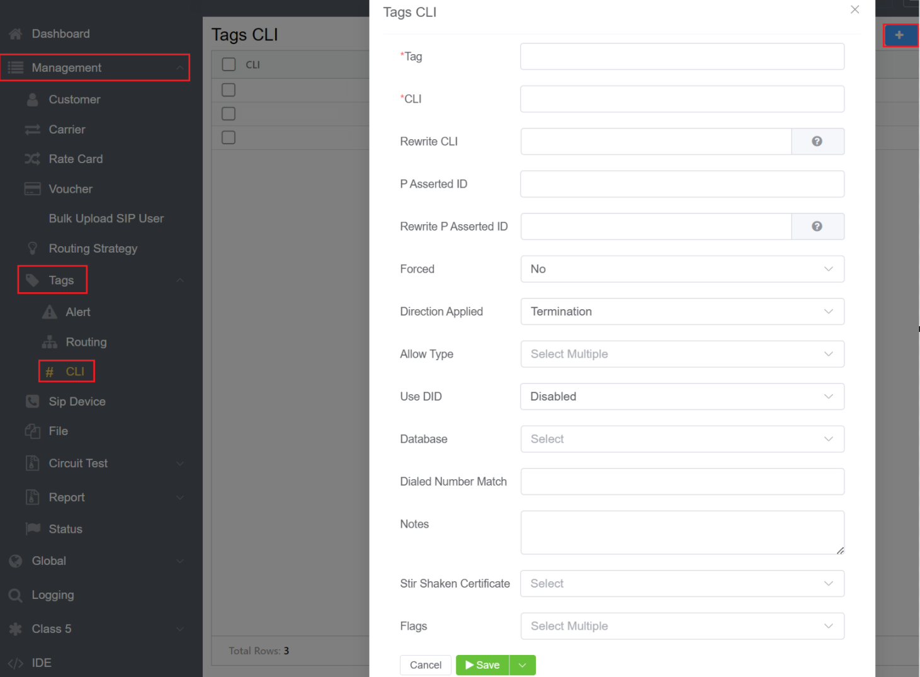The height and width of the screenshot is (677, 920).
Task: Open Dashboard via the home icon
Action: 16,34
